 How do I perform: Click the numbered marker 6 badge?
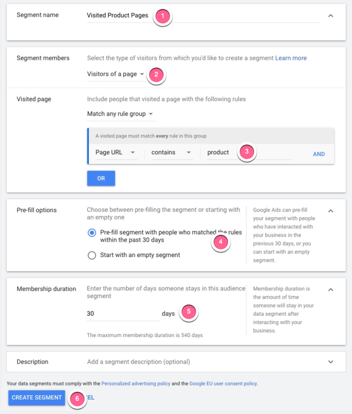(x=77, y=398)
